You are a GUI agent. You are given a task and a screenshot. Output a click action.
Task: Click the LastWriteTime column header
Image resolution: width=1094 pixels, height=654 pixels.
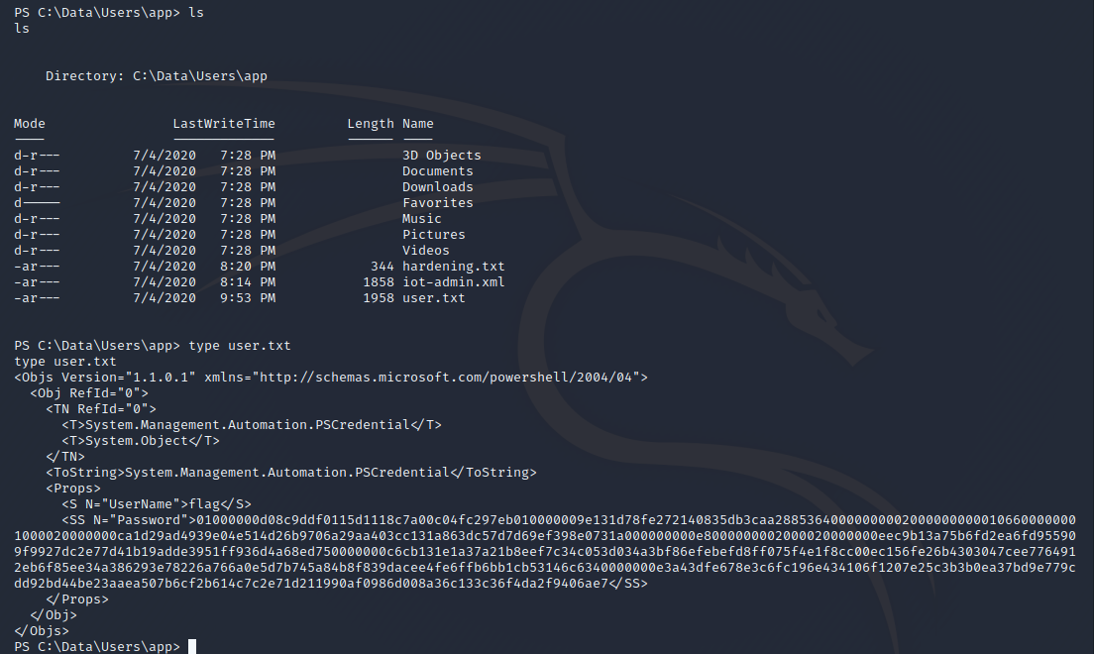(224, 124)
